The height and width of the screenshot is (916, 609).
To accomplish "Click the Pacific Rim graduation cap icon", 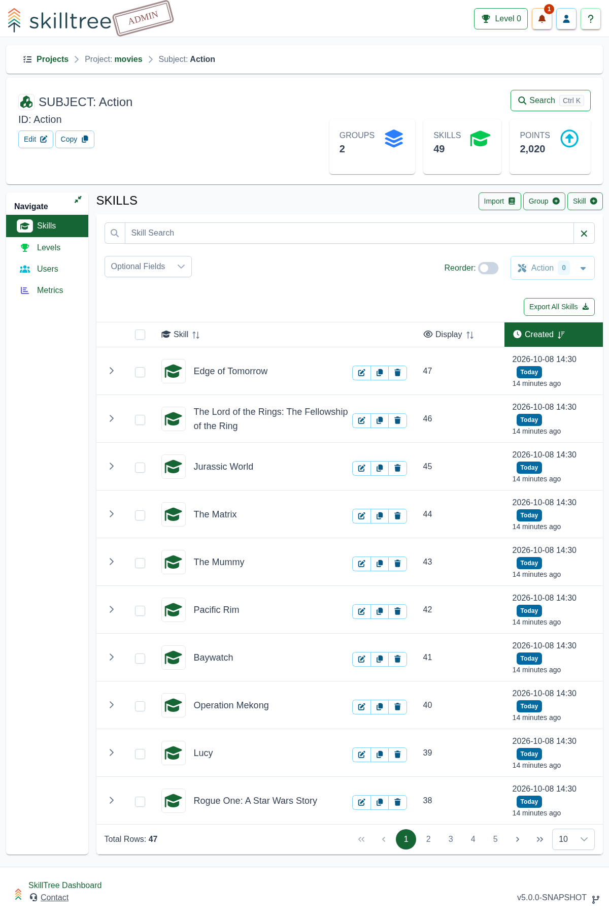I will [174, 610].
